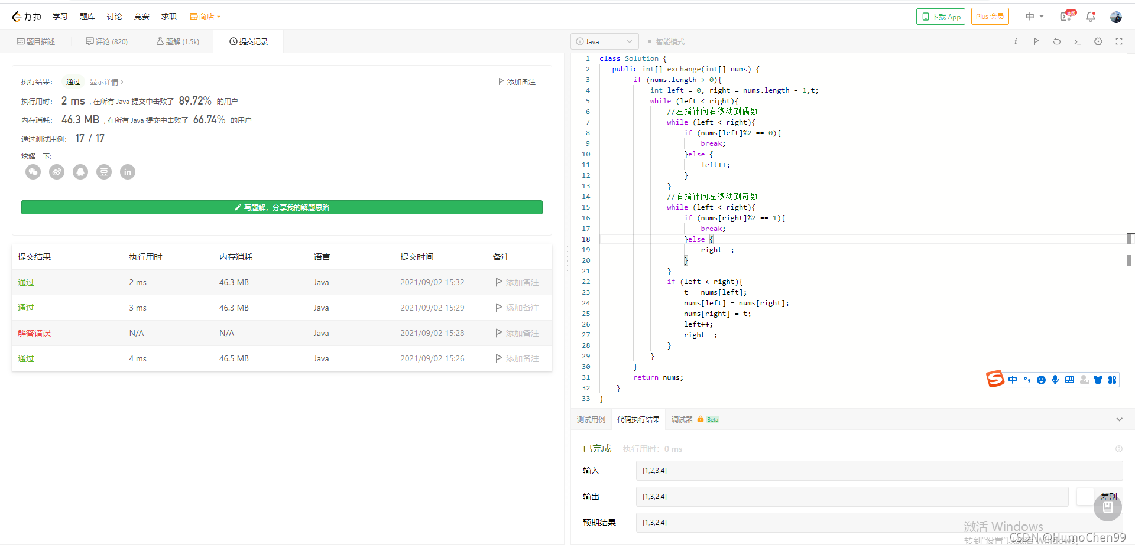Toggle 智能模式 smart mode
This screenshot has height=548, width=1135.
click(666, 41)
